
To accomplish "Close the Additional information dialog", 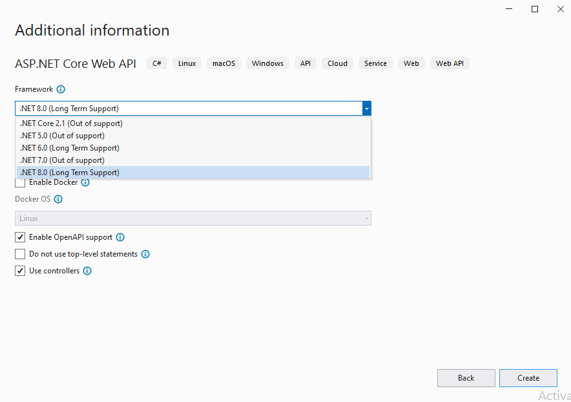I will [x=561, y=9].
